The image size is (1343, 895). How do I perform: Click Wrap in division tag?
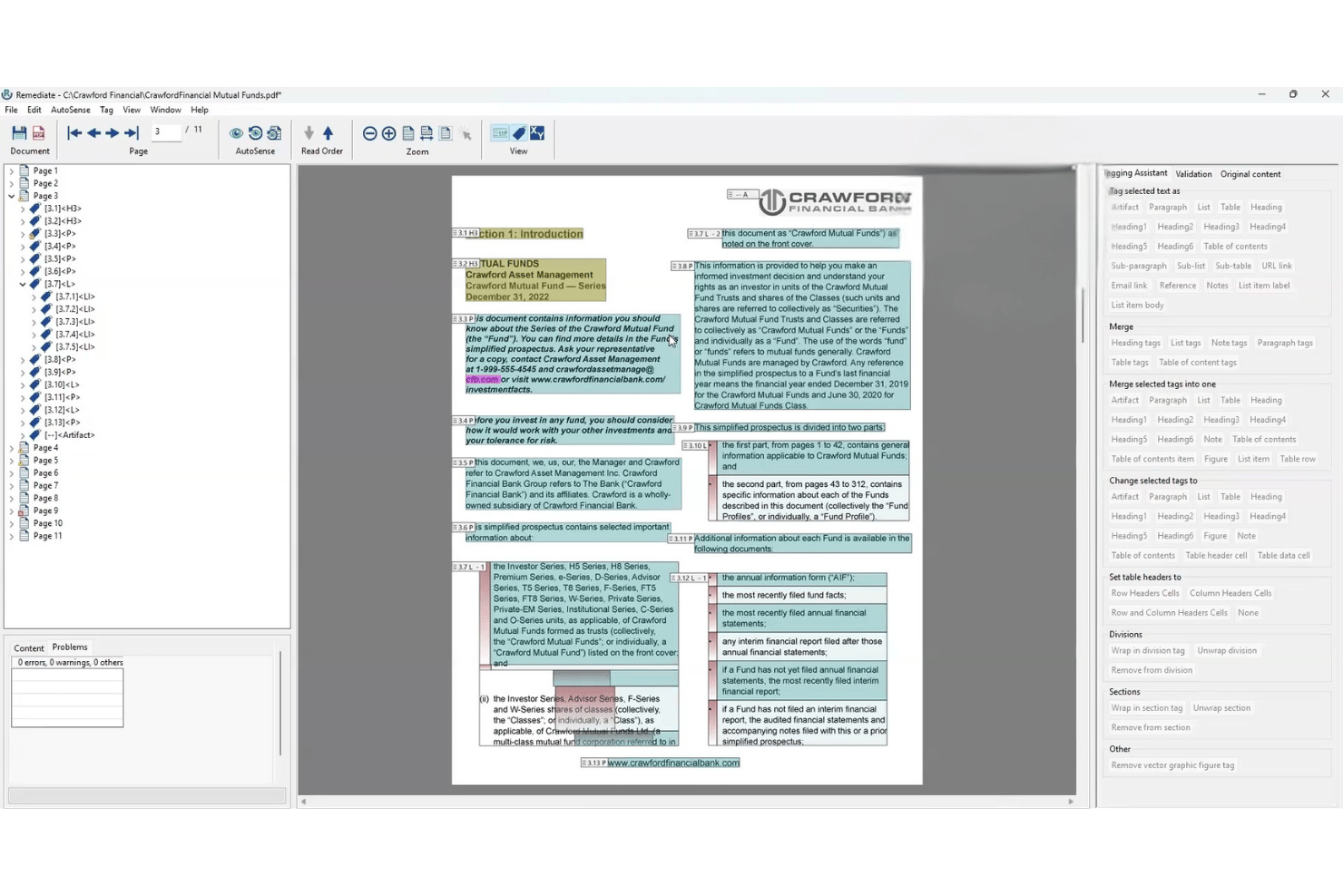click(x=1148, y=651)
